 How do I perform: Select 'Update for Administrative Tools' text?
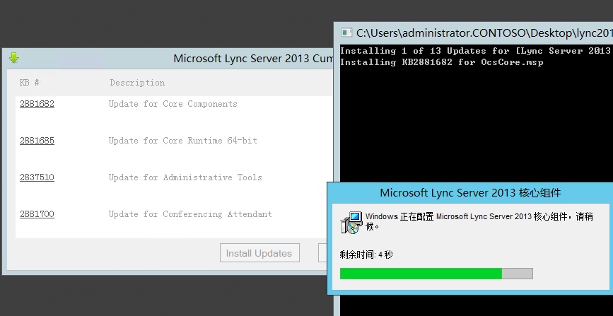tap(185, 177)
